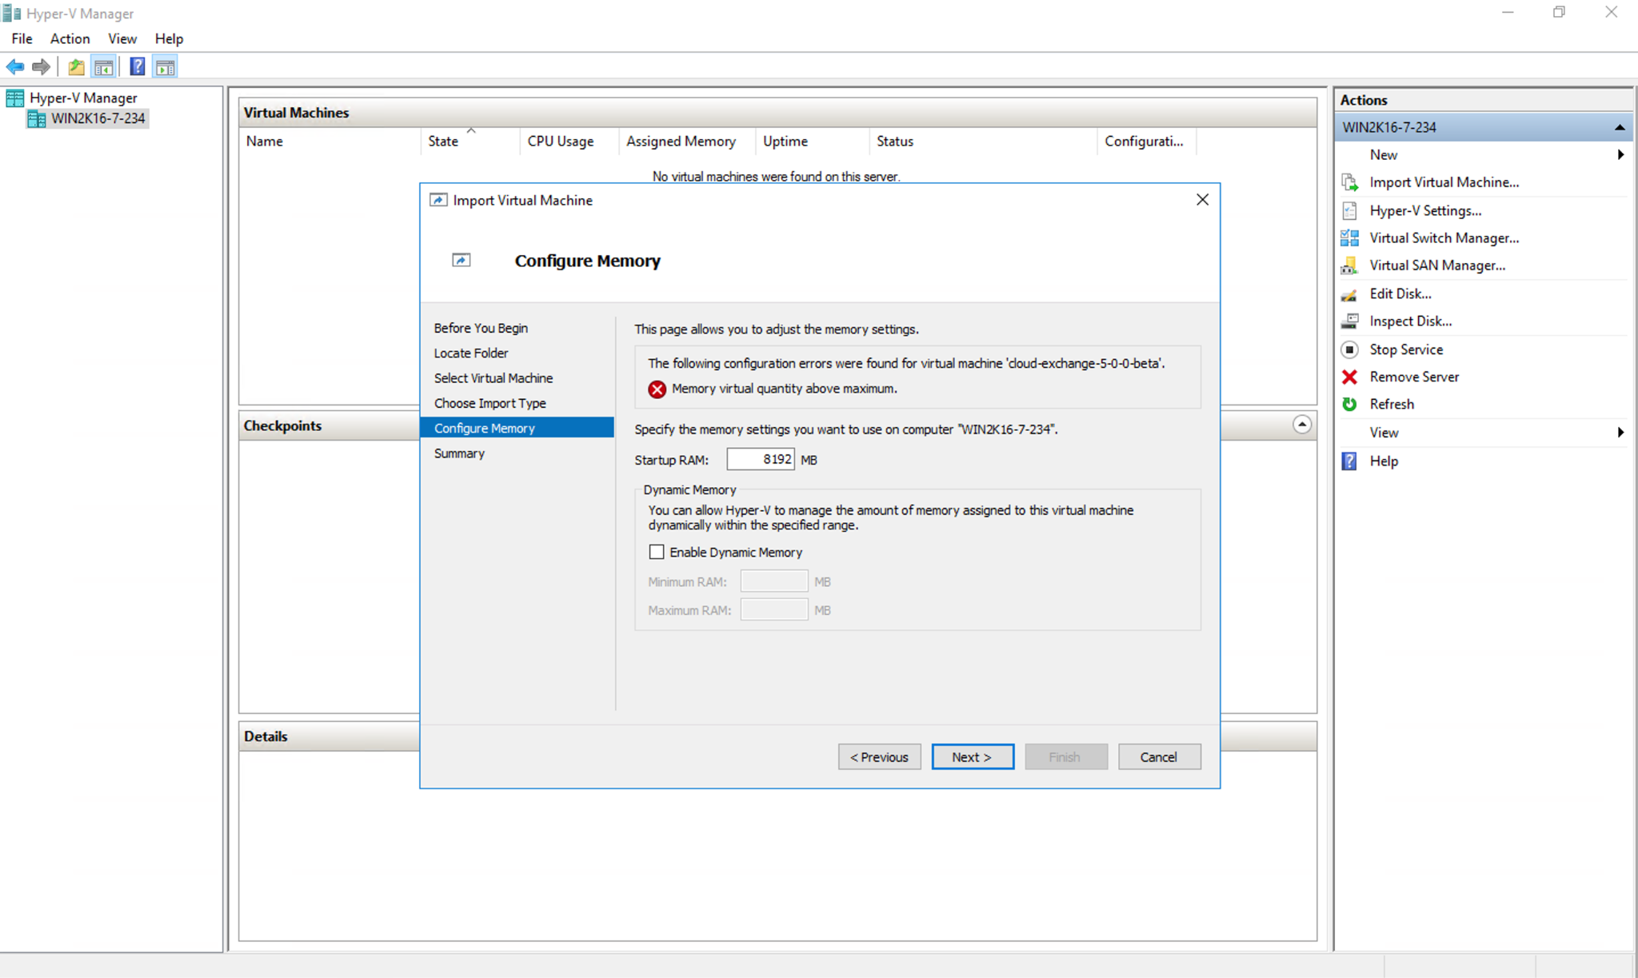Collapse the WIN2K16-7-234 actions section
The height and width of the screenshot is (978, 1638).
(1620, 127)
